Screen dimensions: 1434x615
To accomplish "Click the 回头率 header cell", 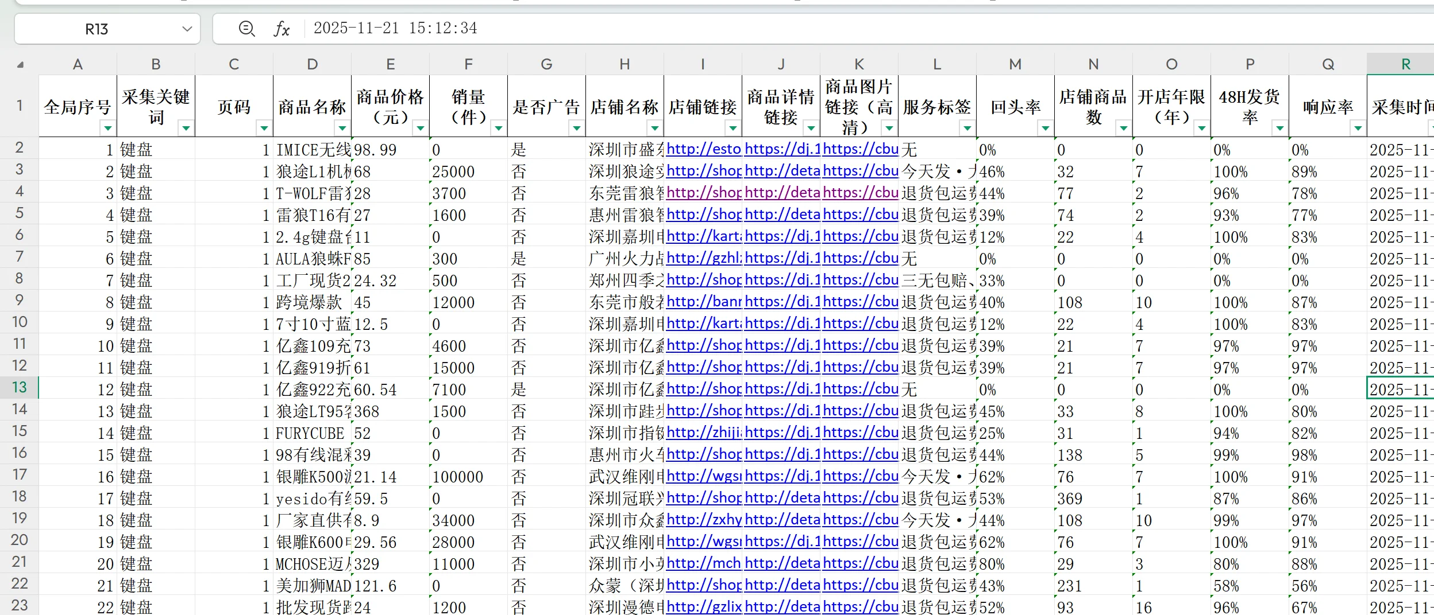I will (x=1015, y=106).
